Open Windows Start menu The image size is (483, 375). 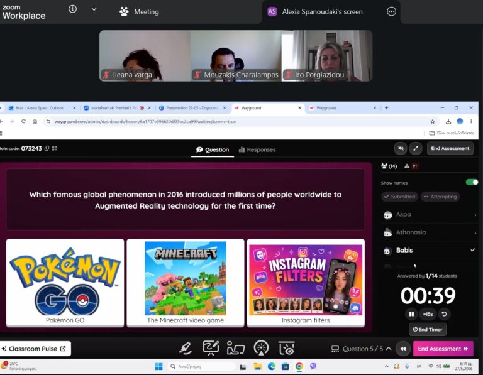[159, 366]
